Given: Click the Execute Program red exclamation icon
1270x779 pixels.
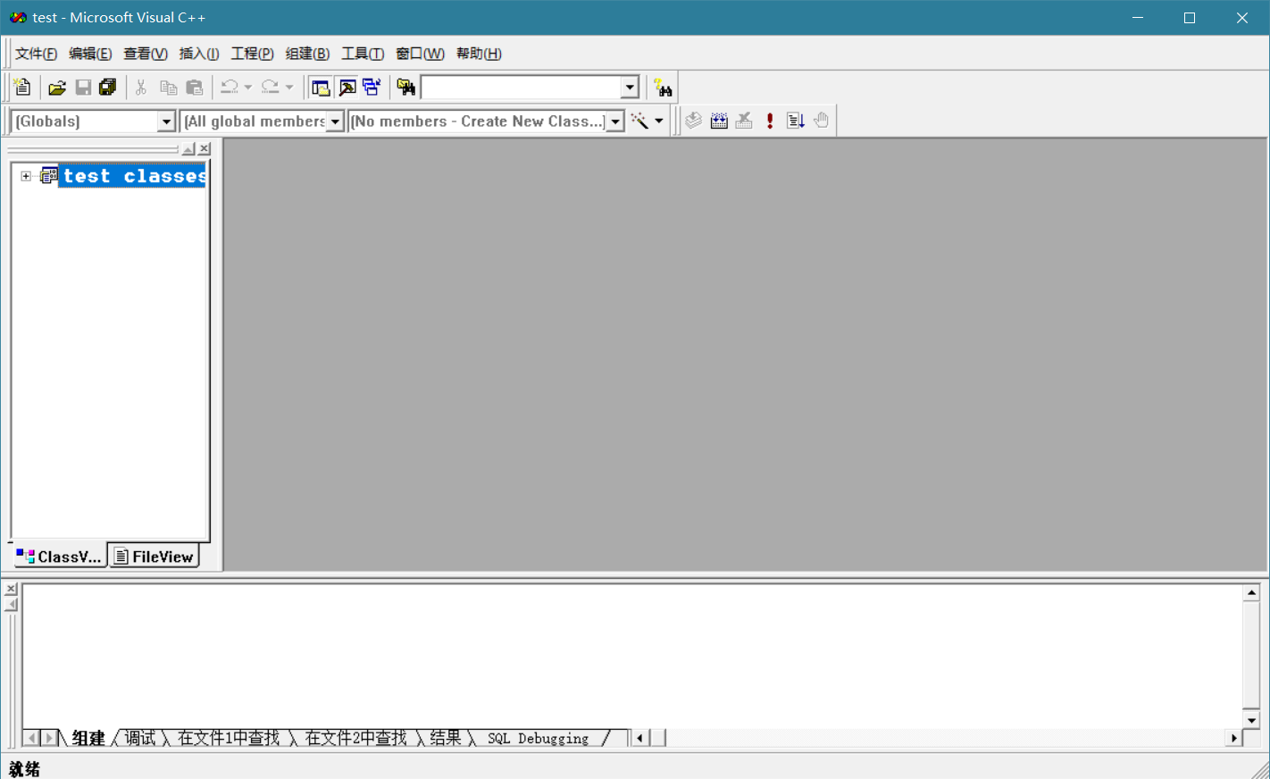Looking at the screenshot, I should tap(770, 121).
